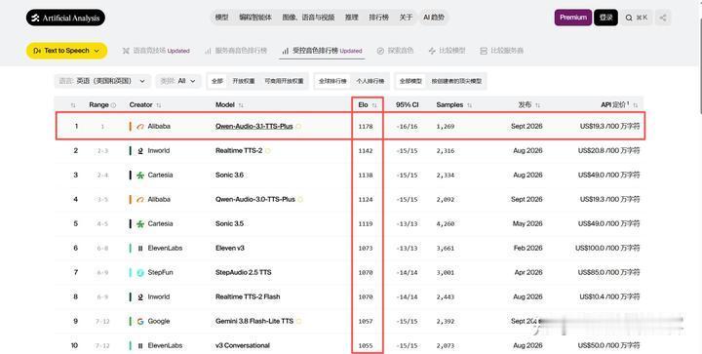
Task: Select the 可商用开放权重 filter
Action: [x=284, y=81]
